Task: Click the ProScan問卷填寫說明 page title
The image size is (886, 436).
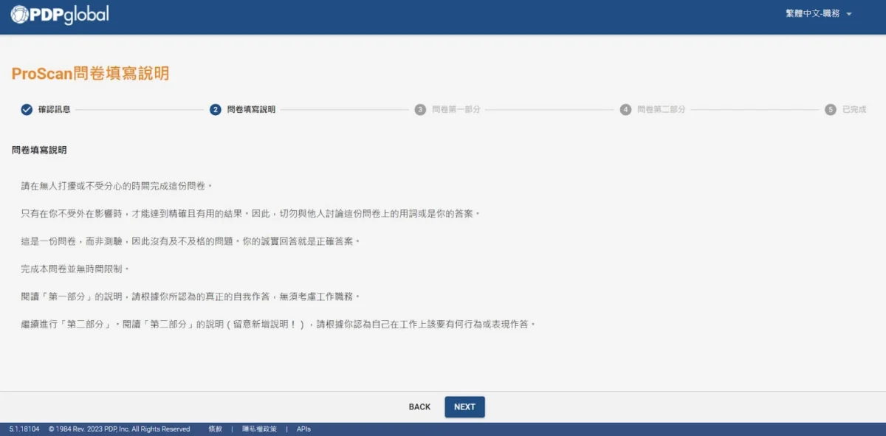Action: click(91, 73)
